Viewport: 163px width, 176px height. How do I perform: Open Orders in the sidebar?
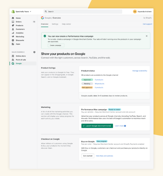pos(19,22)
